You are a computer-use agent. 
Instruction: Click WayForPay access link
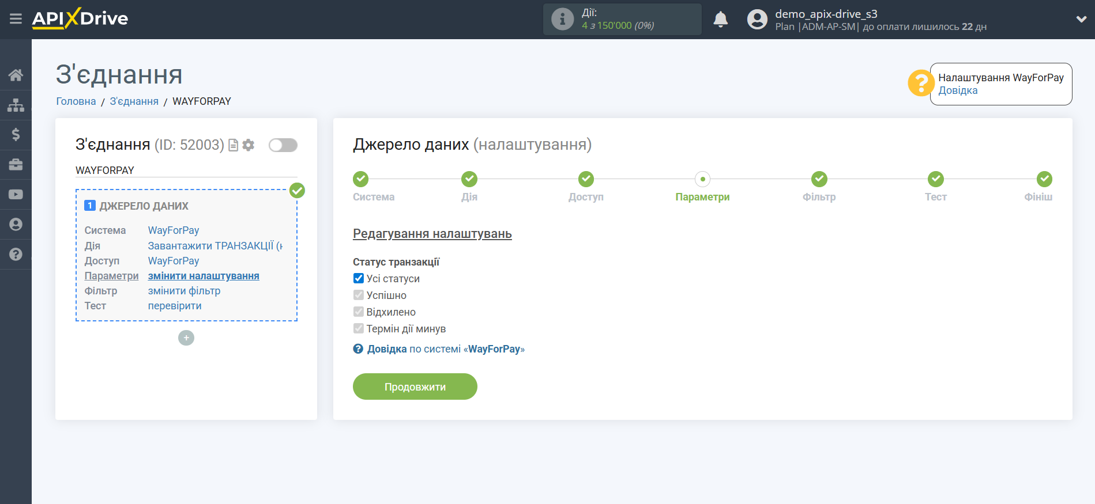(x=174, y=261)
